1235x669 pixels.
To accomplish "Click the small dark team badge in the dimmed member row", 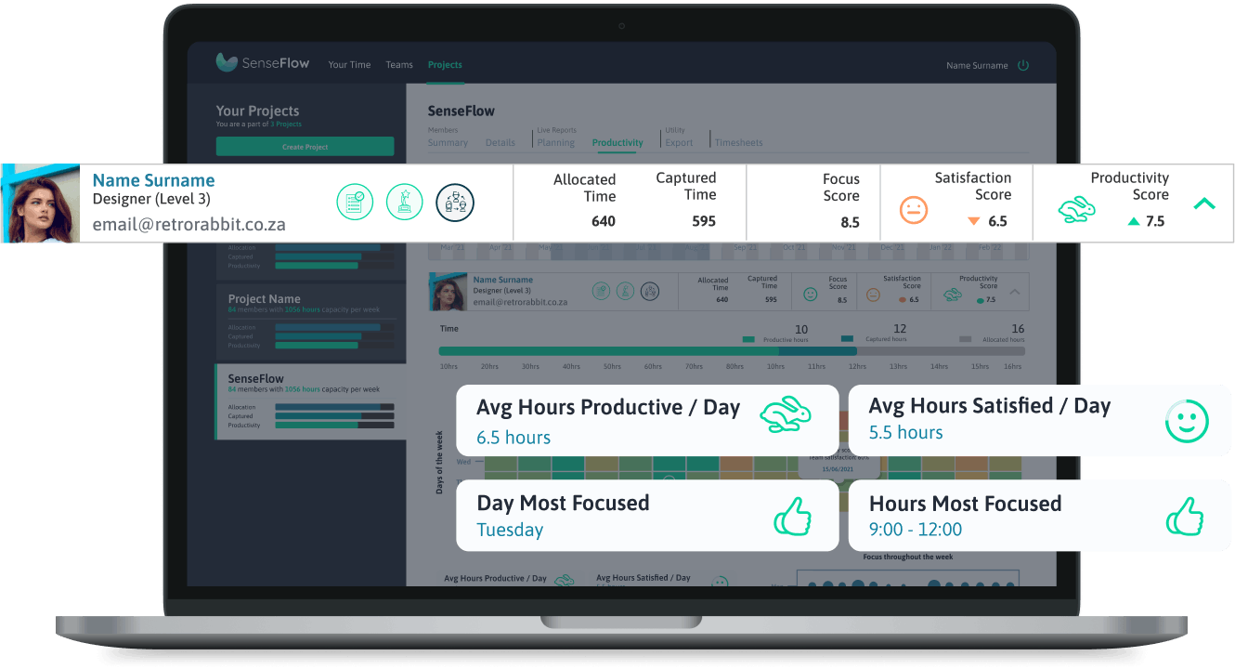I will (x=650, y=292).
